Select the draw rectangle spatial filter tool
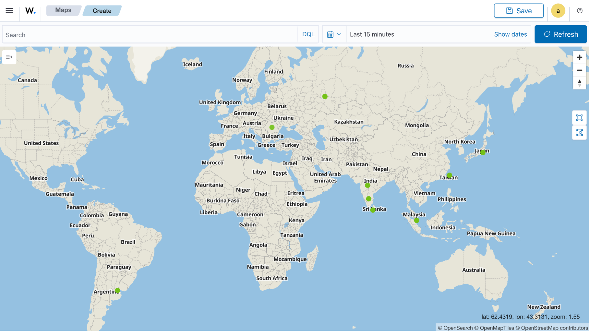589x331 pixels. 579,117
